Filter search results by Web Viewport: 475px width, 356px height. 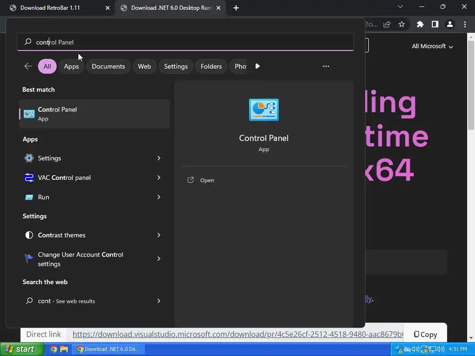point(145,66)
